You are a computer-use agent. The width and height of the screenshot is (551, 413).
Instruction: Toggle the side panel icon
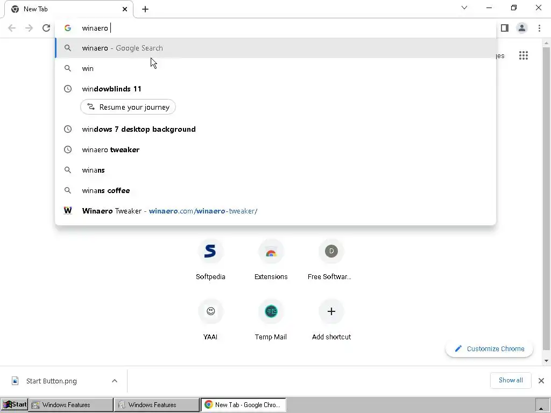[x=505, y=28]
